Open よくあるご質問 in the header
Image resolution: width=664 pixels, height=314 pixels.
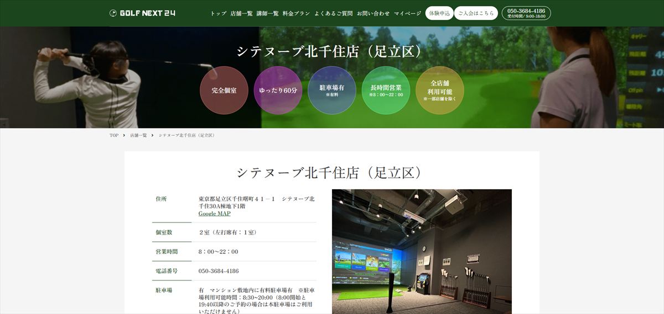point(333,13)
